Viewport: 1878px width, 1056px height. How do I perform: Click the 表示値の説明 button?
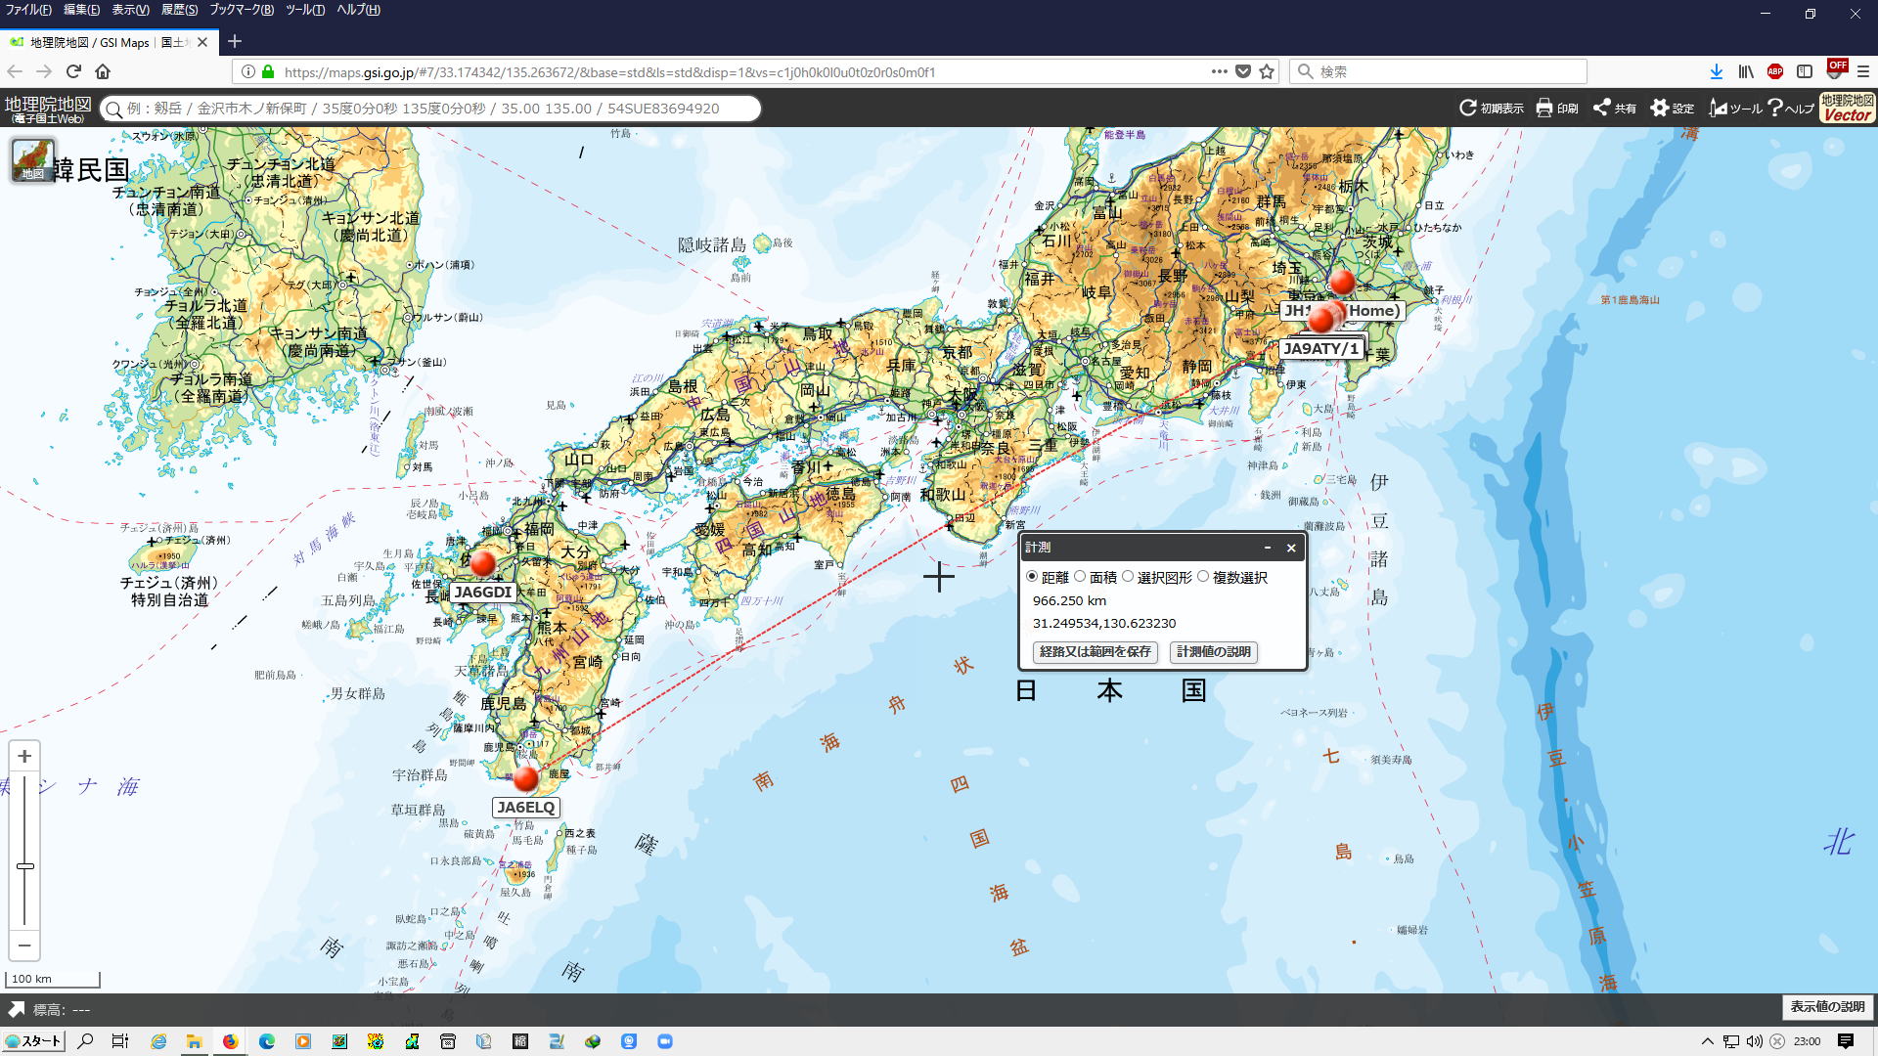(x=1827, y=1007)
